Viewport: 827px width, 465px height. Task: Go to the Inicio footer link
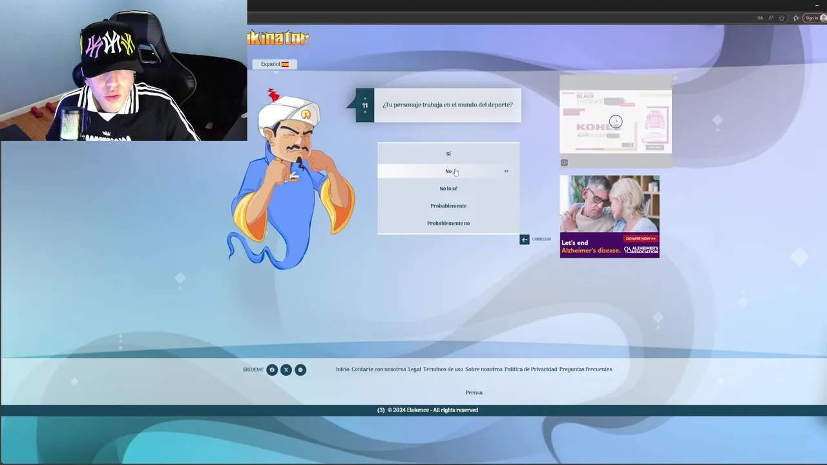click(342, 369)
